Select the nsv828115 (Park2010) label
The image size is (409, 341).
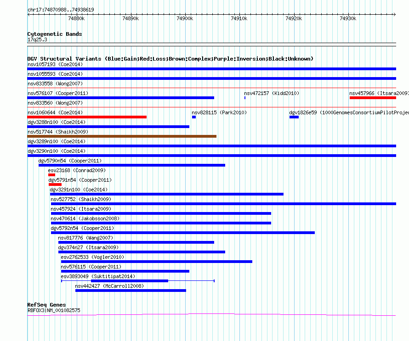[x=219, y=112]
